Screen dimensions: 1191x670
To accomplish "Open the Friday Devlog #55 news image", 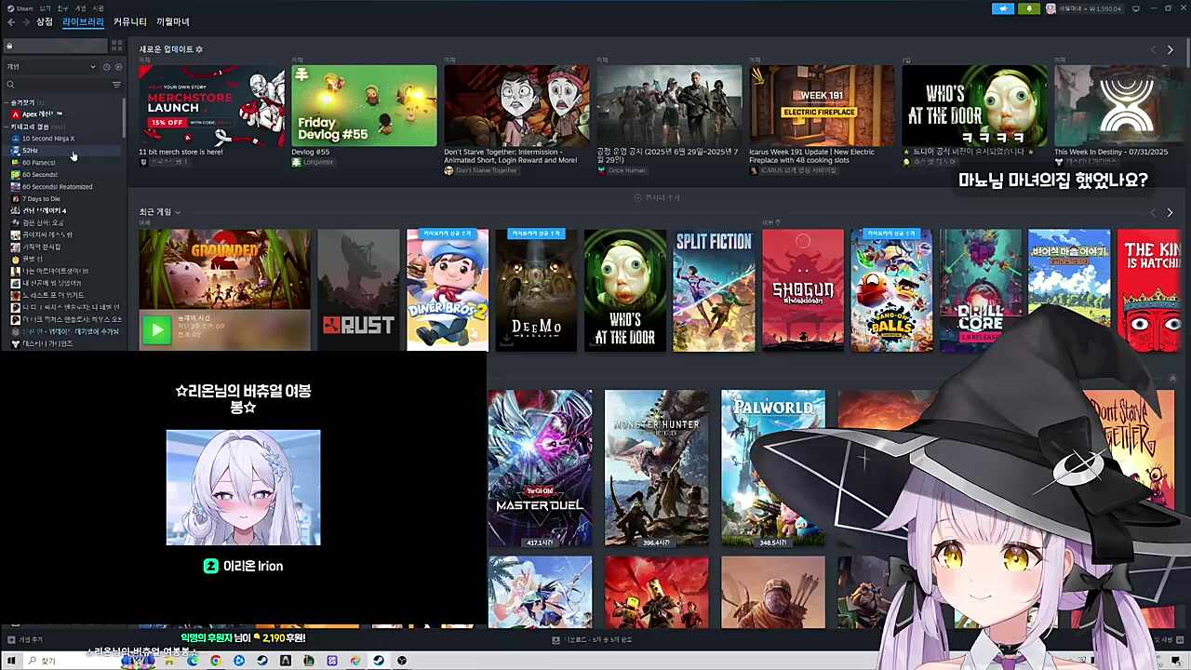I will point(364,105).
